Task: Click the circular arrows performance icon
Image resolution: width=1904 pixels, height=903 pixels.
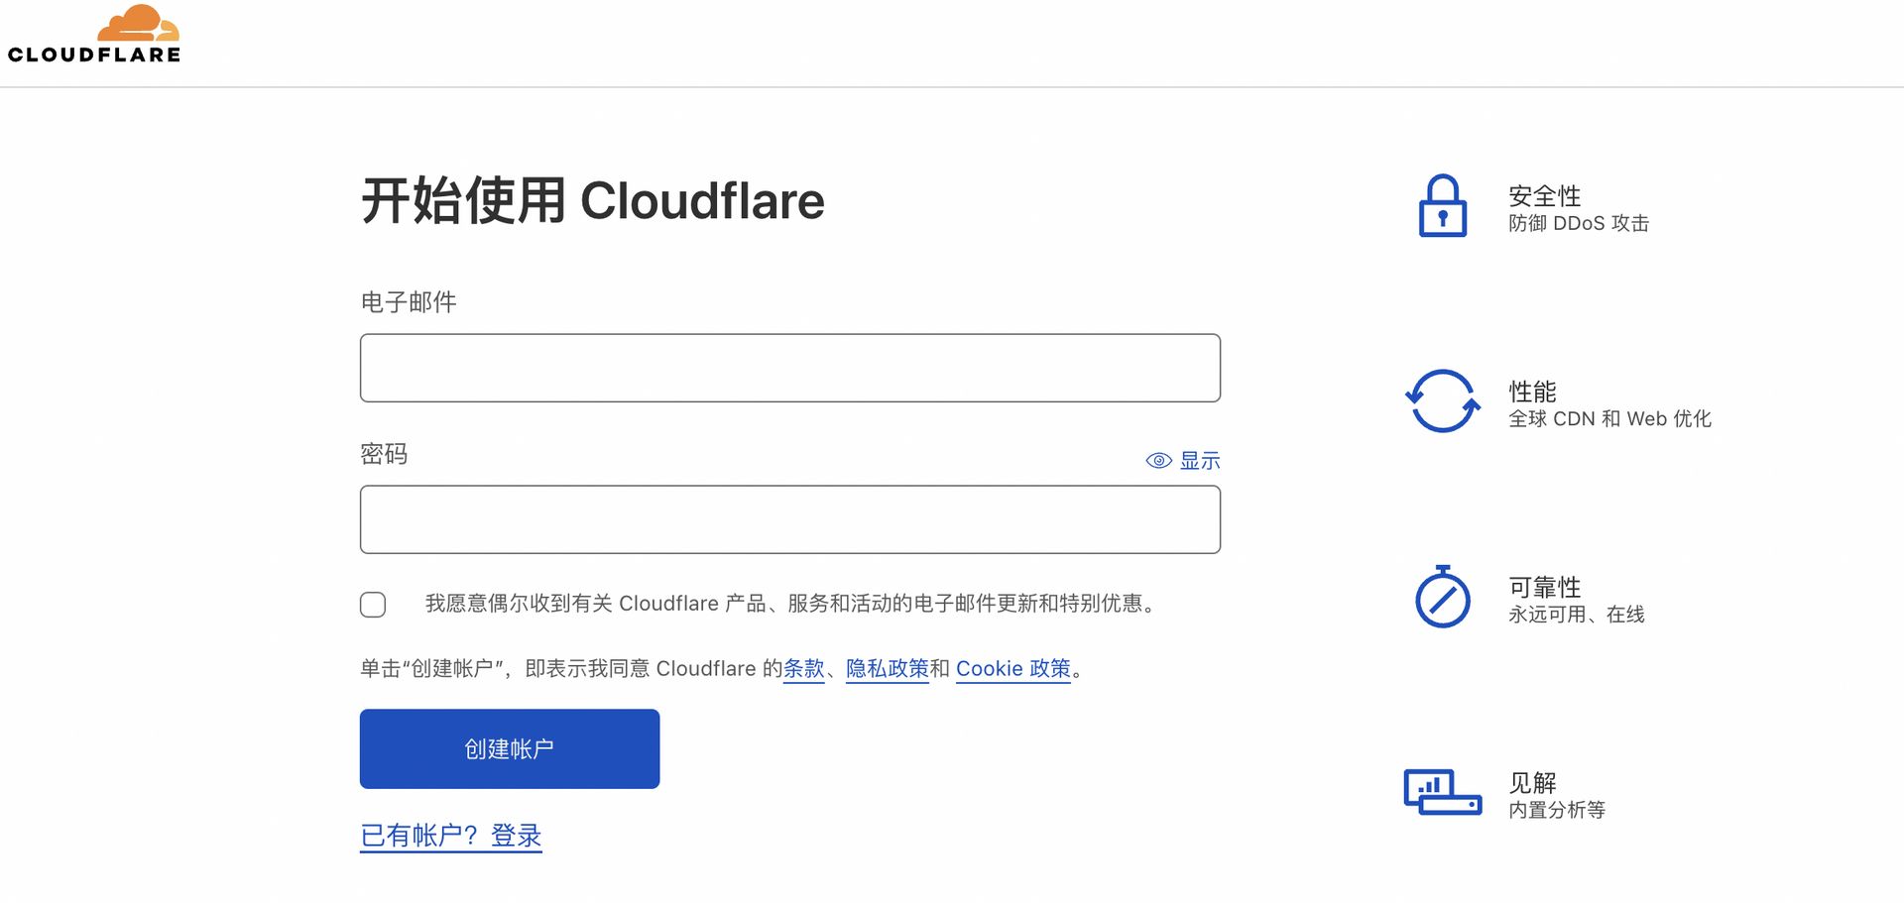Action: [1443, 402]
